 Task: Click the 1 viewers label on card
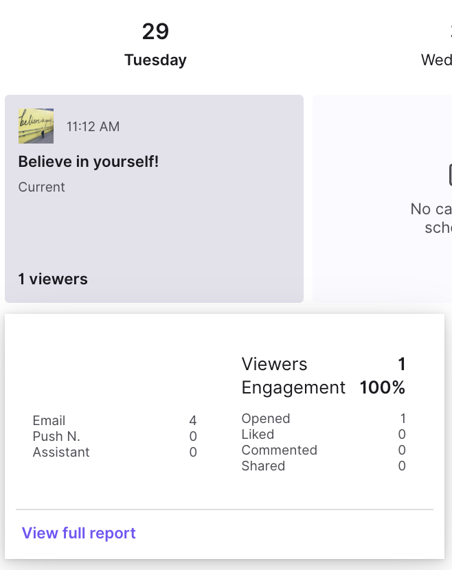point(53,279)
